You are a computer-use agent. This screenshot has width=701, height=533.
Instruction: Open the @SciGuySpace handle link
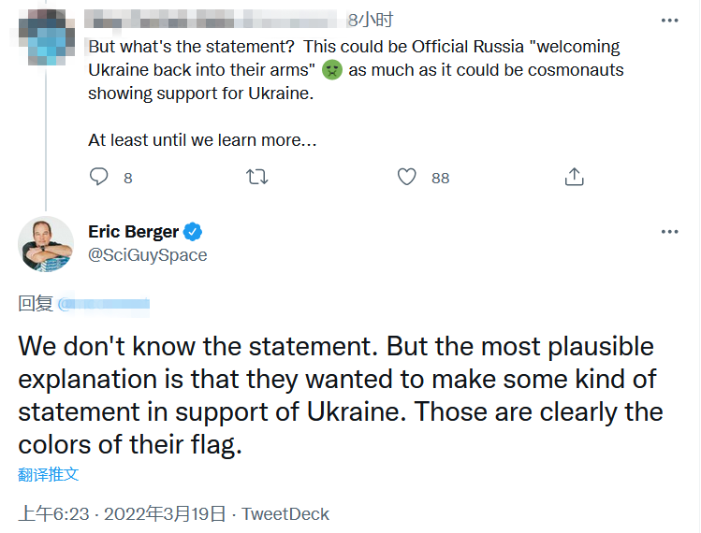coord(147,254)
